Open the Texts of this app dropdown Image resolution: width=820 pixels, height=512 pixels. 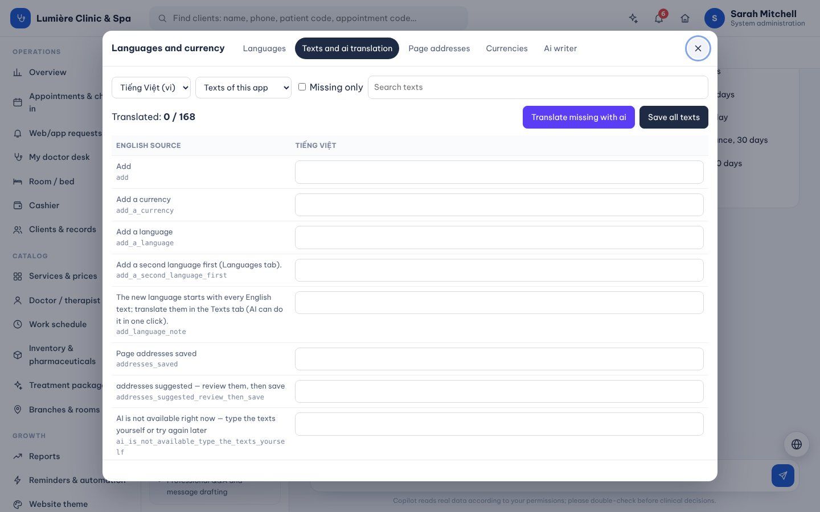[x=243, y=88]
